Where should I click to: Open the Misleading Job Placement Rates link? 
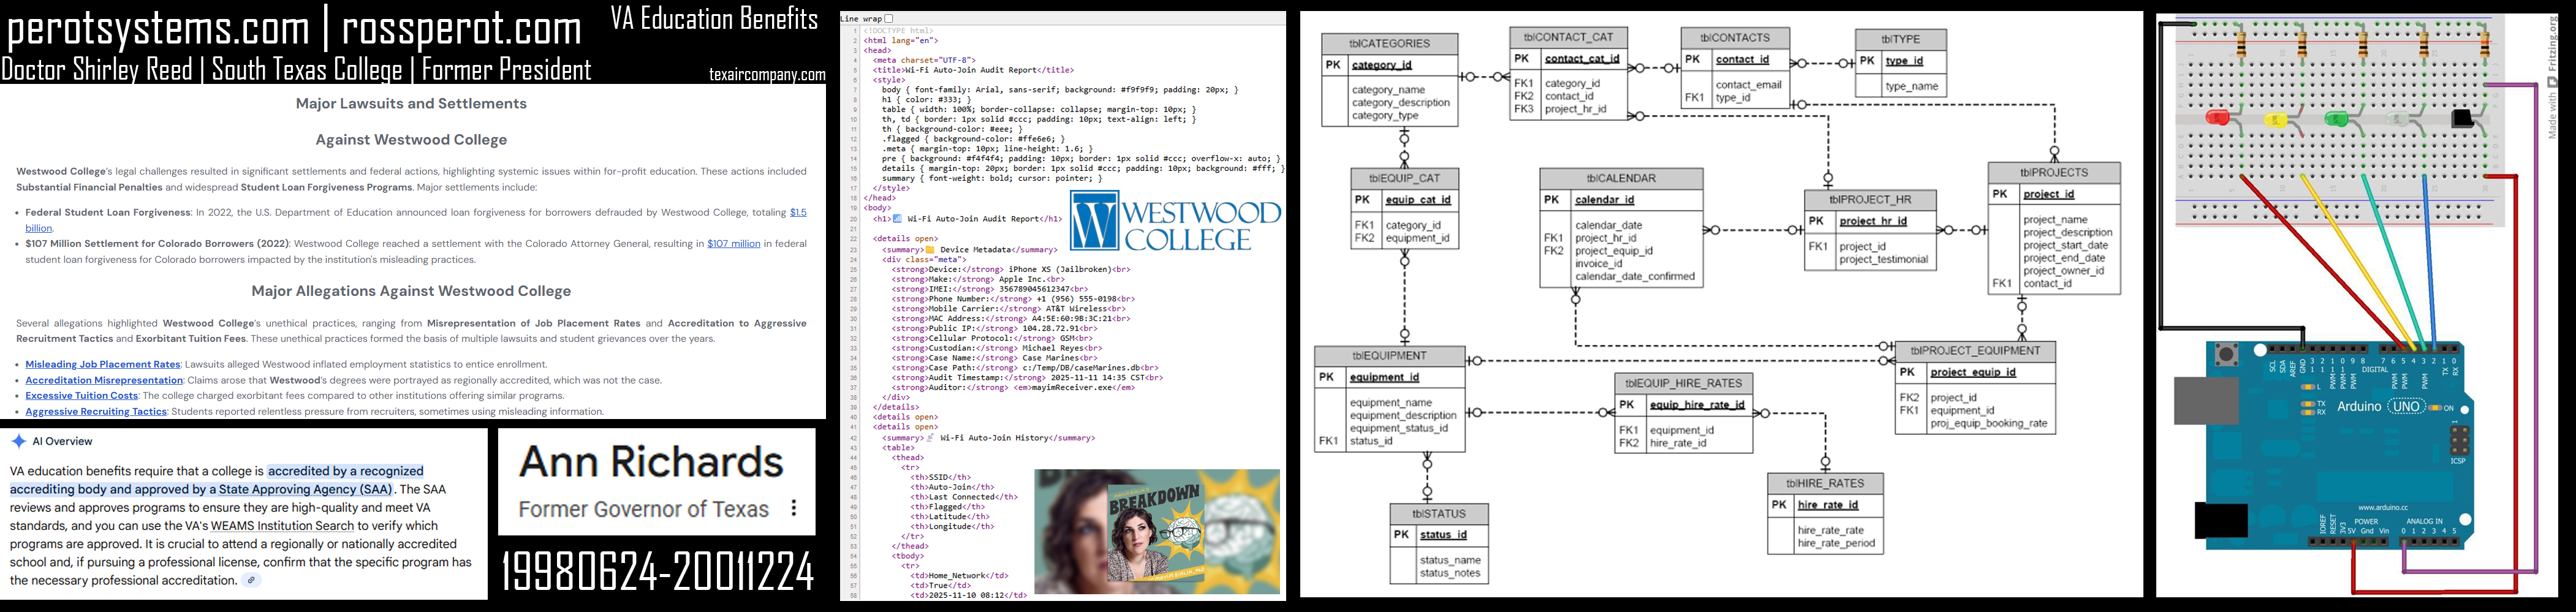coord(103,365)
